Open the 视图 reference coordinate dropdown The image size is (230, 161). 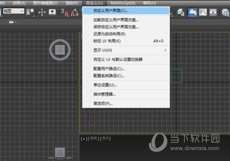click(x=13, y=11)
